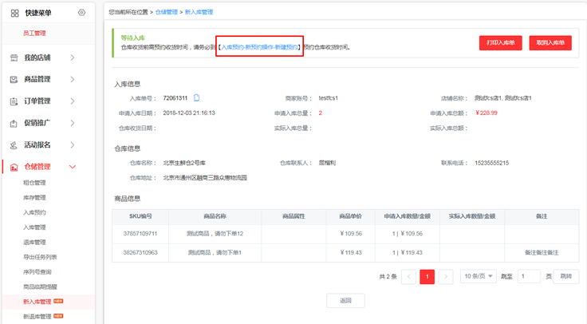The image size is (587, 324).
Task: Click the quick menu settings gear icon
Action: [81, 13]
